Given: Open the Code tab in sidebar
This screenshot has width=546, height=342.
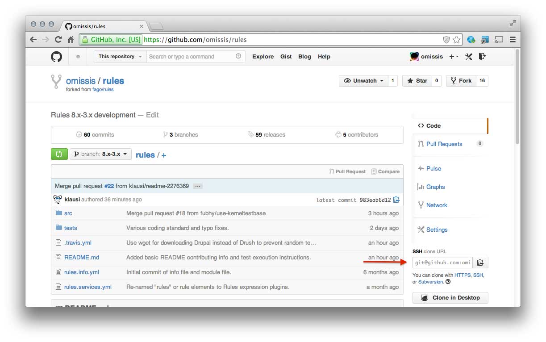Looking at the screenshot, I should (450, 126).
